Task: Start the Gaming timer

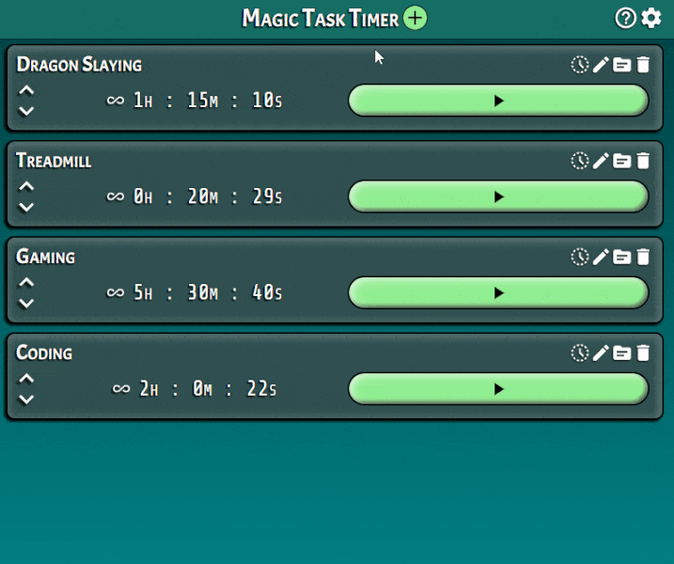Action: [x=498, y=292]
